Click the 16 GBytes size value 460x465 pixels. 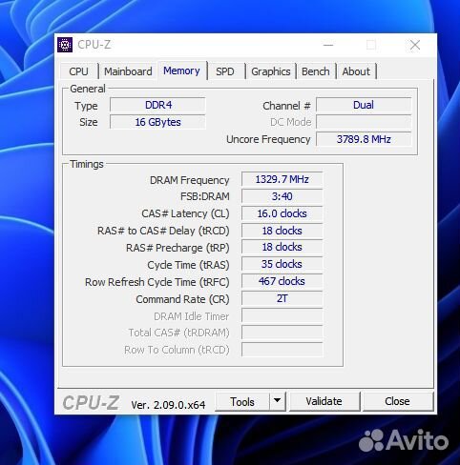point(158,122)
